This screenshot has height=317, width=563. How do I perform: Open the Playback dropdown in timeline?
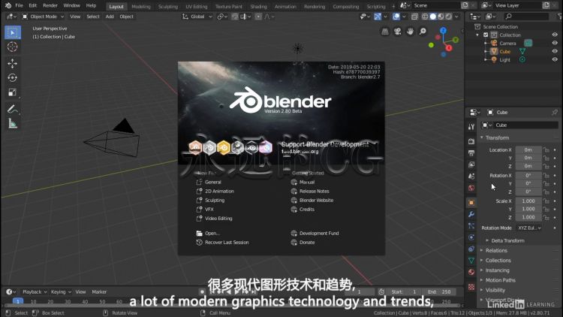(x=35, y=292)
